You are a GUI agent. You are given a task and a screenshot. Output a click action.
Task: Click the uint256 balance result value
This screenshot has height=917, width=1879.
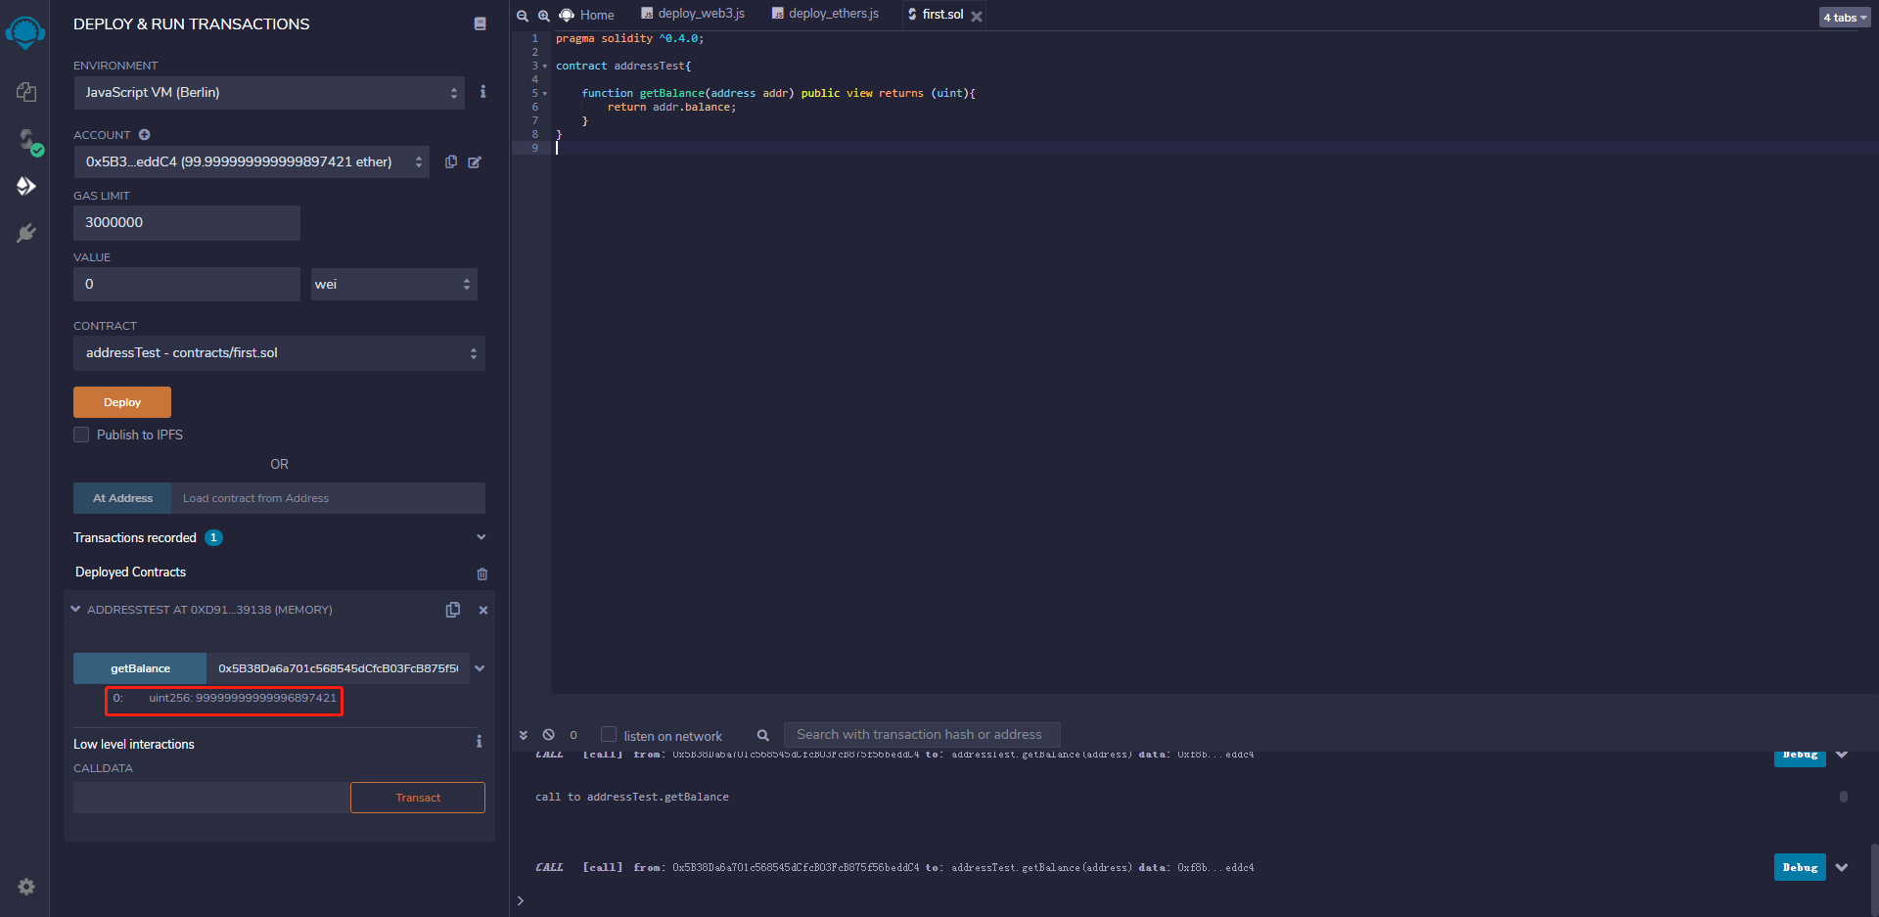click(x=243, y=699)
